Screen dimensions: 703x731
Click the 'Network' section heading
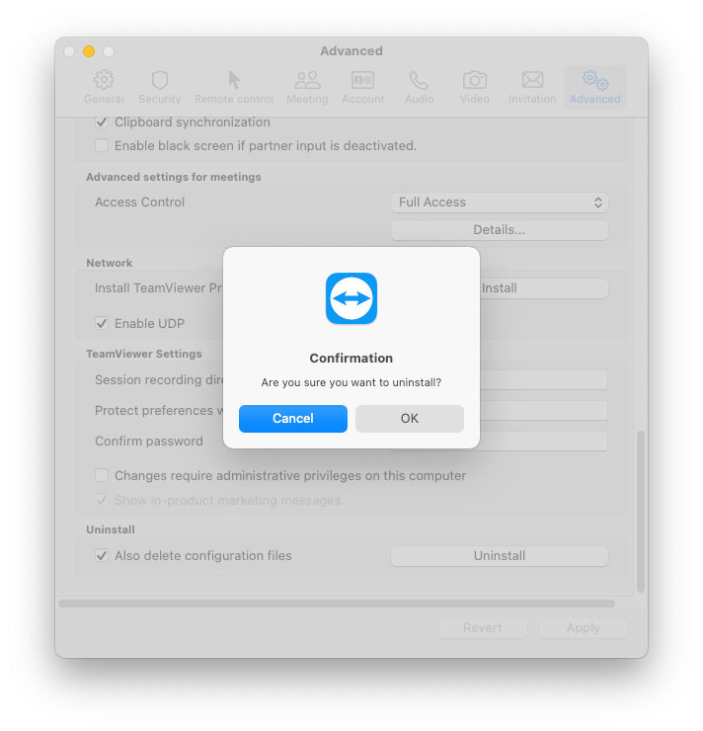click(x=109, y=263)
